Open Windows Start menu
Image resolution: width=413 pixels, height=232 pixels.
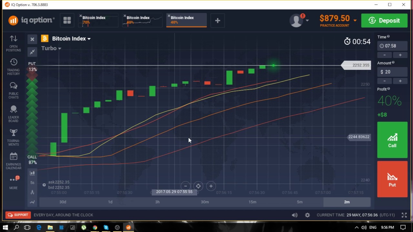pos(5,227)
